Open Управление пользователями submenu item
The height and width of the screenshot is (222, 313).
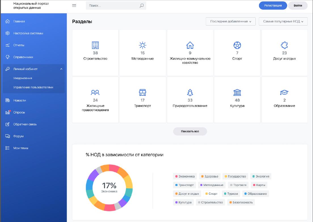coord(33,87)
